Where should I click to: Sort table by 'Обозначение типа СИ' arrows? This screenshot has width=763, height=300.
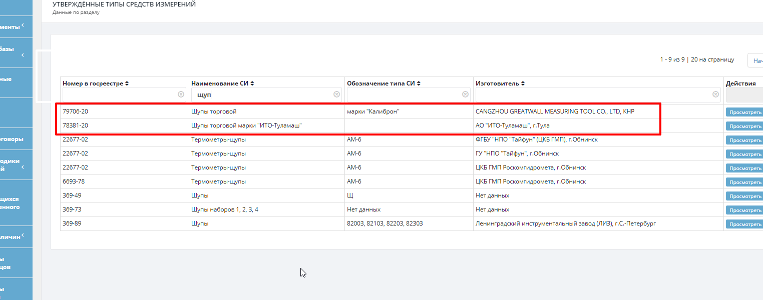tap(419, 83)
